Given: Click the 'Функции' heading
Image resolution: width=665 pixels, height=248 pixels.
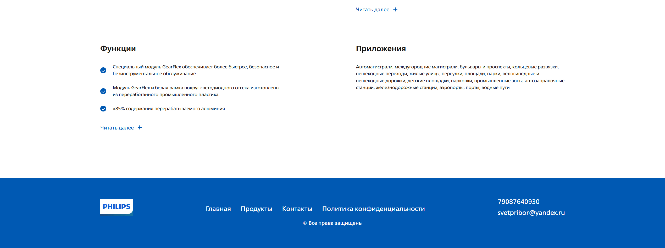Looking at the screenshot, I should (x=118, y=49).
